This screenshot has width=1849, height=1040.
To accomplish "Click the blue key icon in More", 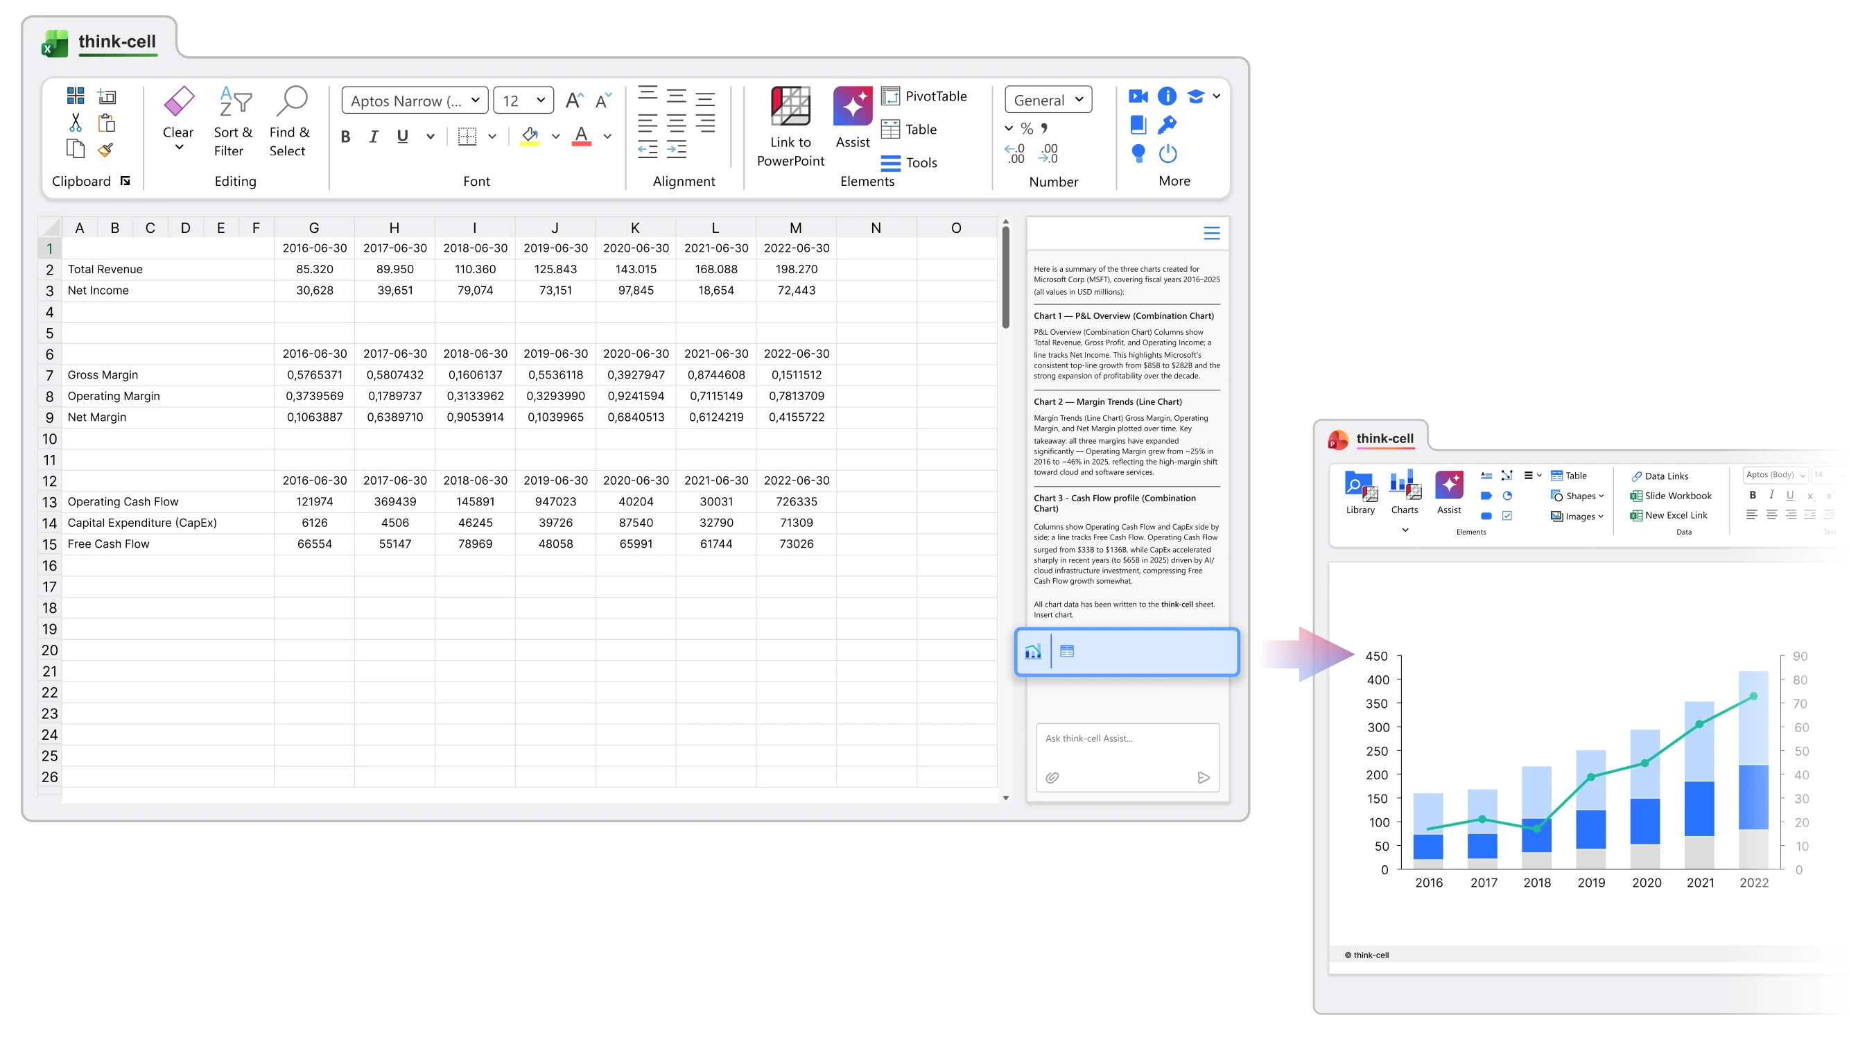I will pos(1167,125).
